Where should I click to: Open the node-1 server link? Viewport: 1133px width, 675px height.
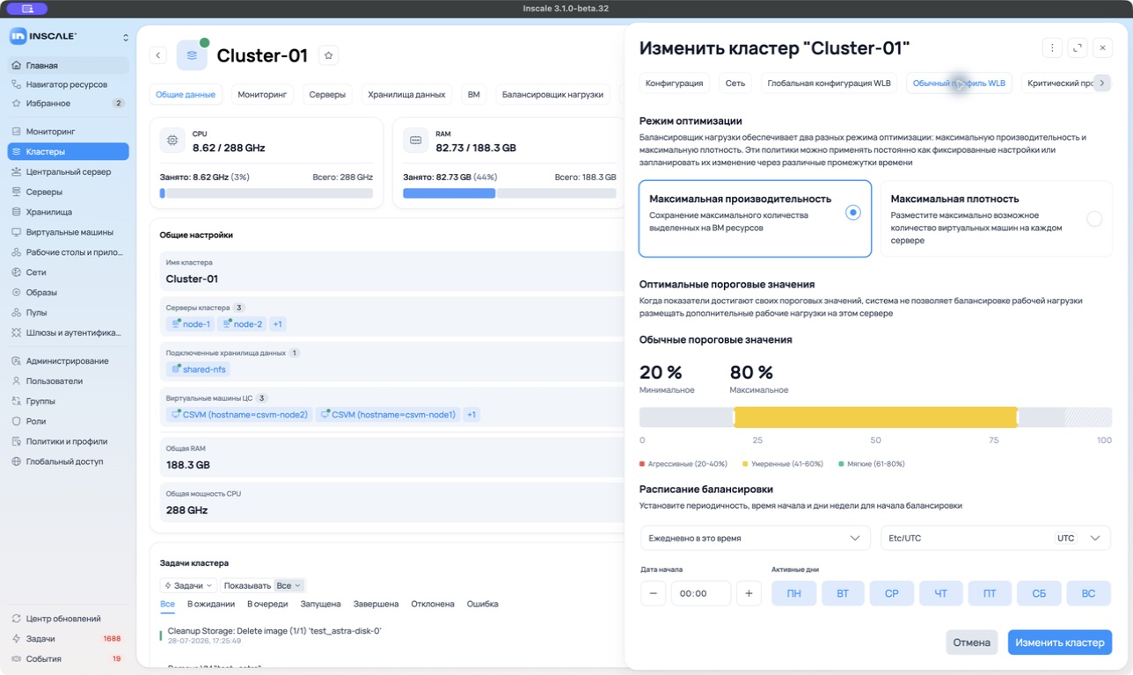coord(191,324)
